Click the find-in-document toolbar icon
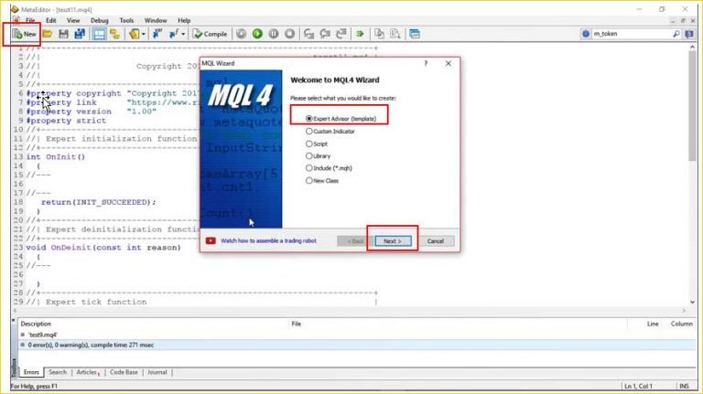Image resolution: width=703 pixels, height=394 pixels. click(x=395, y=34)
